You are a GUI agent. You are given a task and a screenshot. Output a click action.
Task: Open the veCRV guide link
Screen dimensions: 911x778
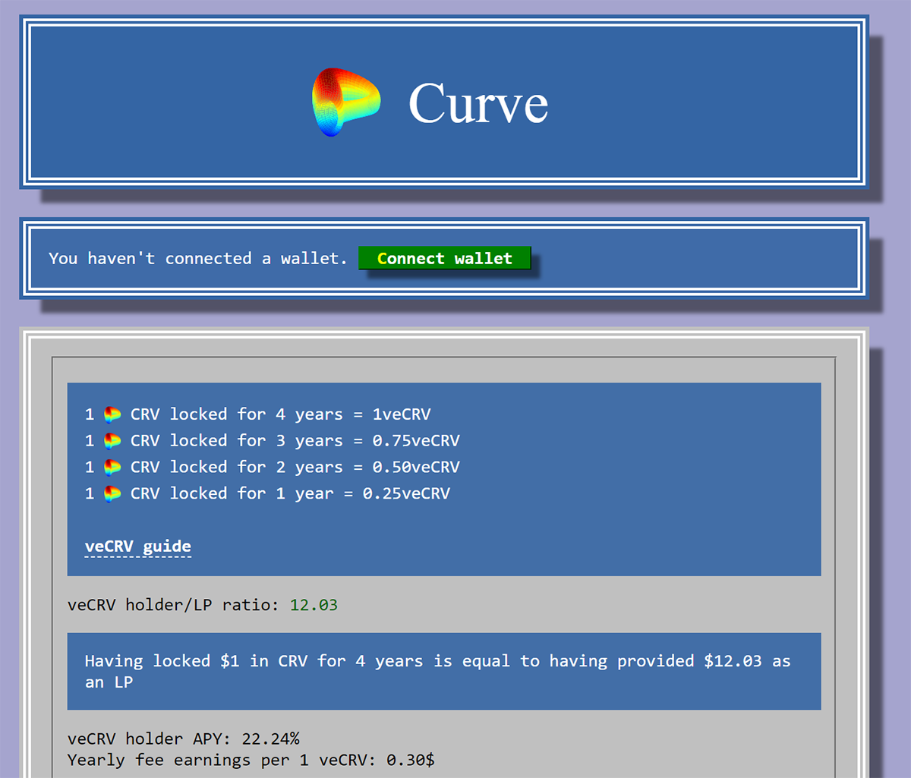[138, 546]
